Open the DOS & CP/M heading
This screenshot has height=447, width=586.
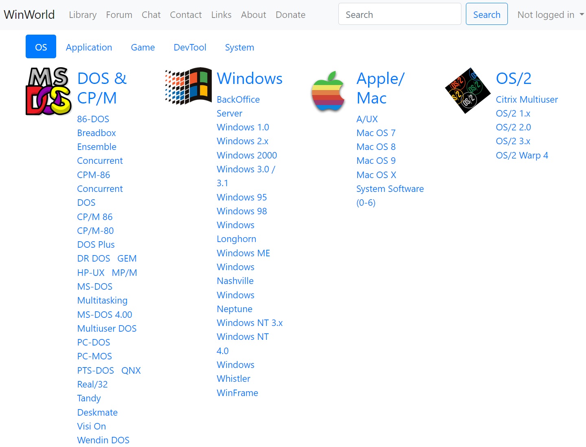pos(102,88)
